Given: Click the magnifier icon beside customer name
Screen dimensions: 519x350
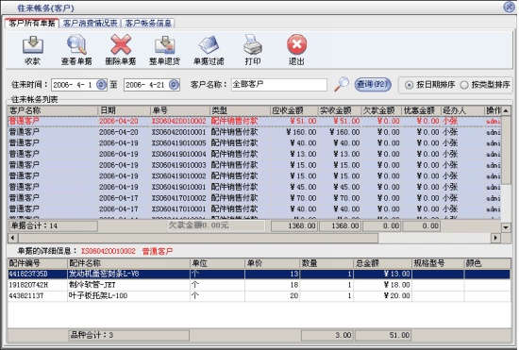Looking at the screenshot, I should tap(342, 84).
